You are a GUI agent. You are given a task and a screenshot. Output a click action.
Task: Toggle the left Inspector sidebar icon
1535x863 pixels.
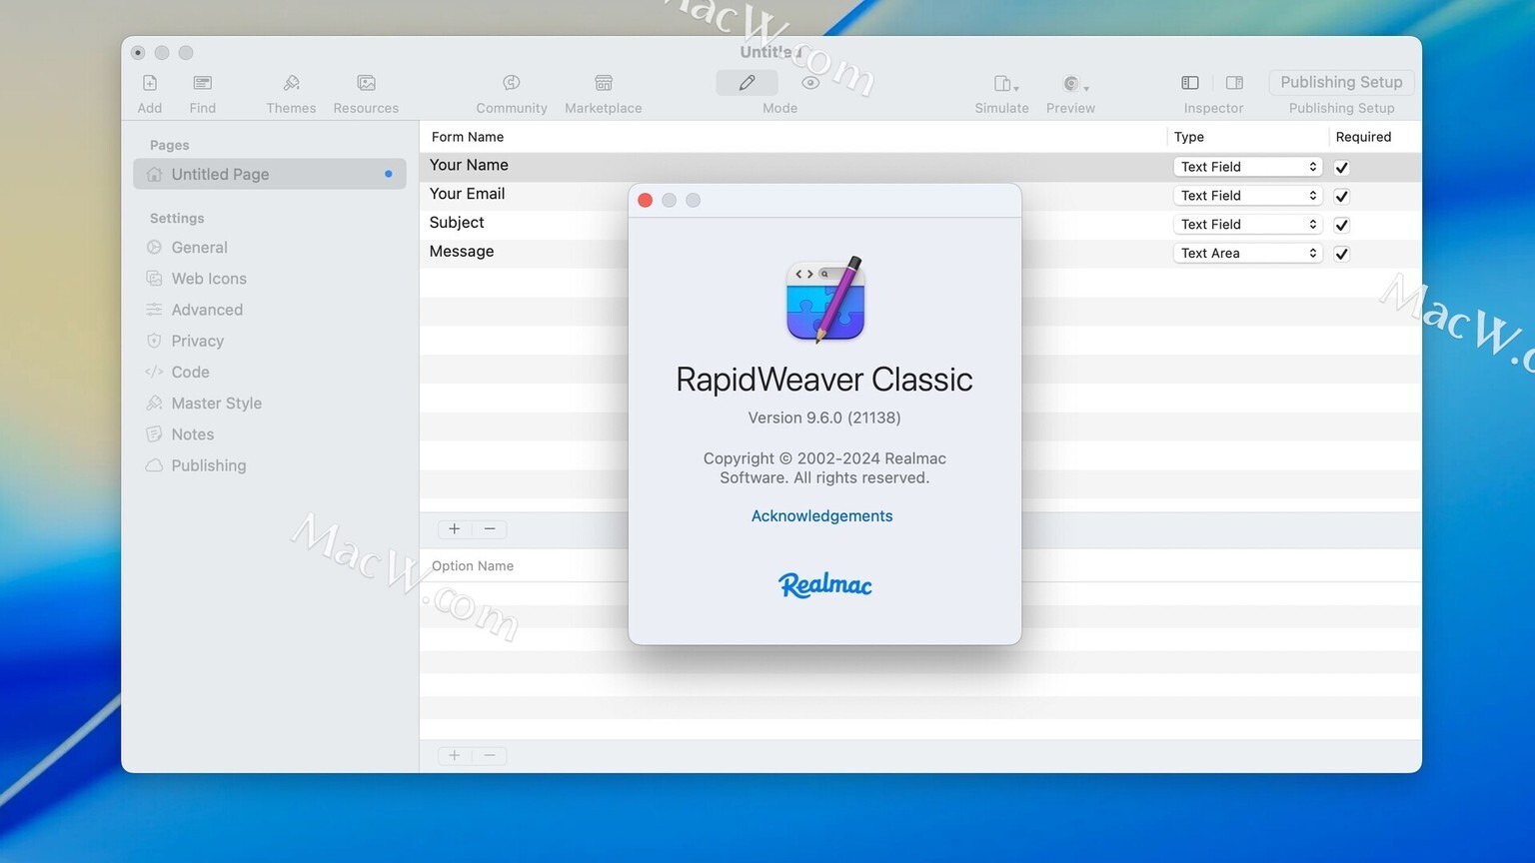click(x=1190, y=83)
